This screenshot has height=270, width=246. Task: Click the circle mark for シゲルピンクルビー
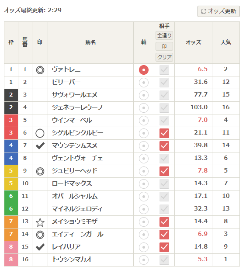(40, 133)
